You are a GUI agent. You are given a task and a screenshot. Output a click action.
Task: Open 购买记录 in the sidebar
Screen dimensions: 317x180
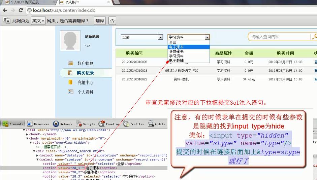click(x=86, y=73)
